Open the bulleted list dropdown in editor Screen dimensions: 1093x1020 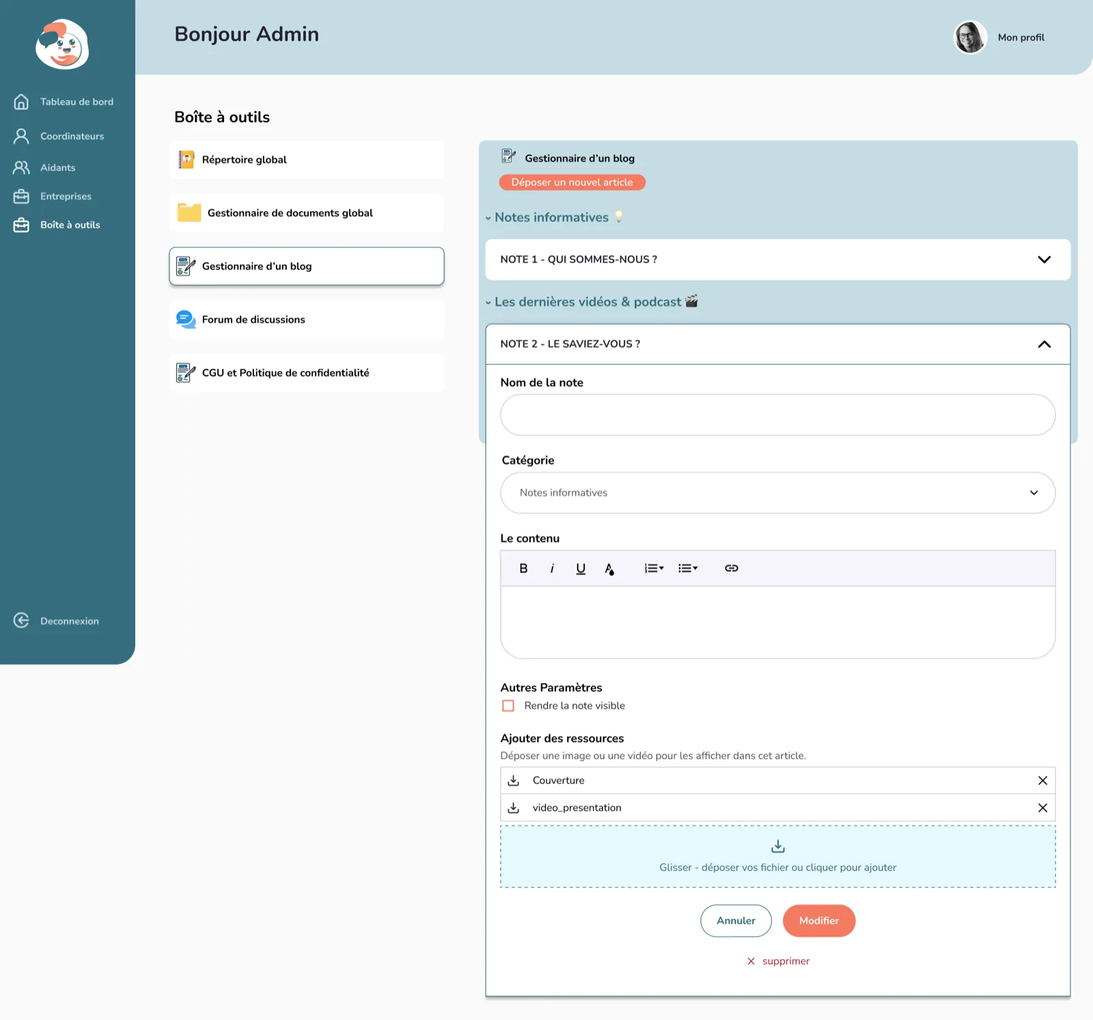[x=688, y=568]
